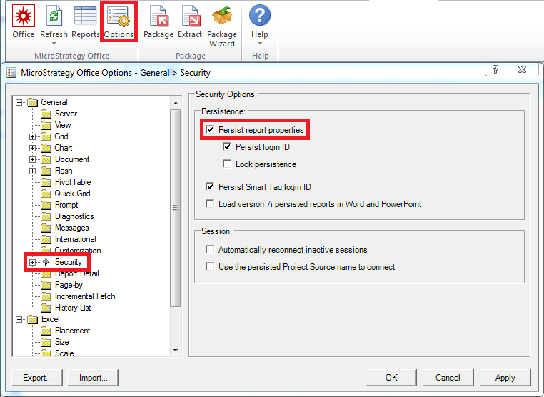
Task: Select the Flash folder icon
Action: (46, 171)
